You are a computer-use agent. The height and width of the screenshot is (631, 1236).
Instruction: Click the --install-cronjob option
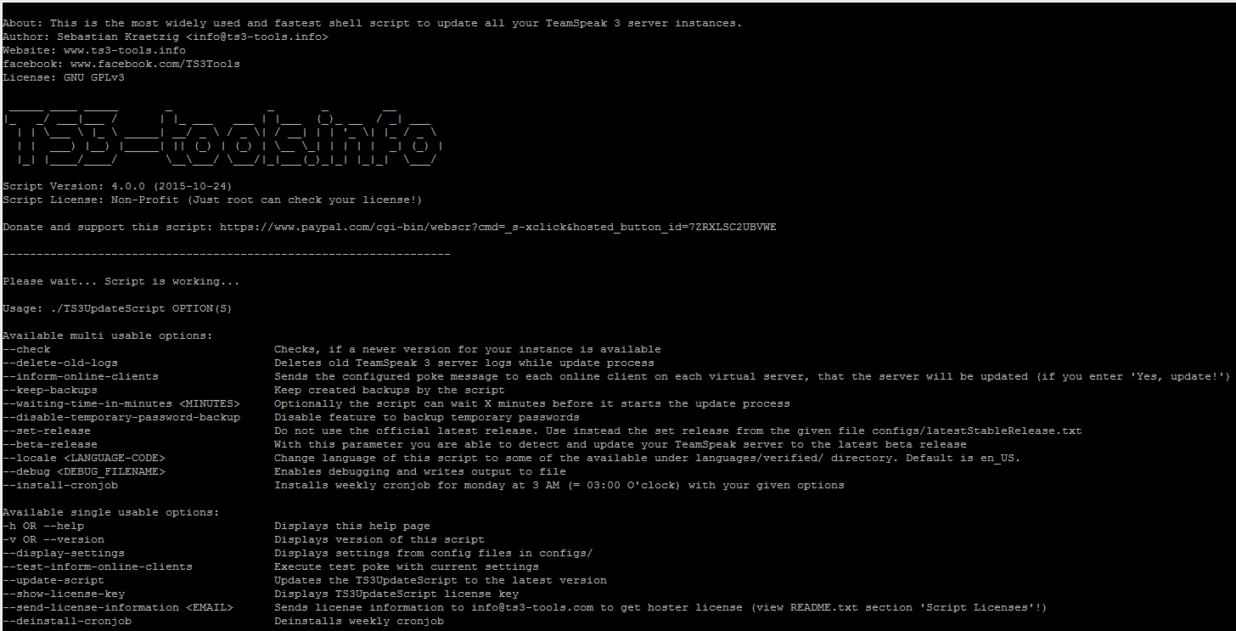click(x=60, y=486)
